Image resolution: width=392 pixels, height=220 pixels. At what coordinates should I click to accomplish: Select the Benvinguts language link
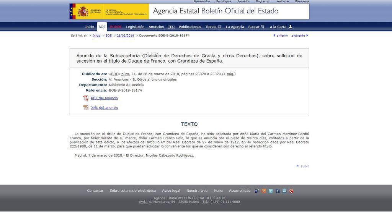pos(224,1)
